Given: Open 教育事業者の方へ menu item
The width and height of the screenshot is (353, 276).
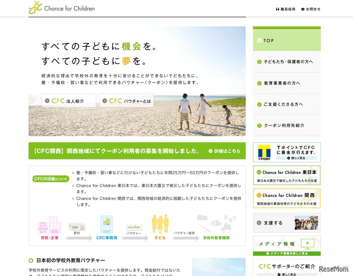Looking at the screenshot, I should [287, 83].
